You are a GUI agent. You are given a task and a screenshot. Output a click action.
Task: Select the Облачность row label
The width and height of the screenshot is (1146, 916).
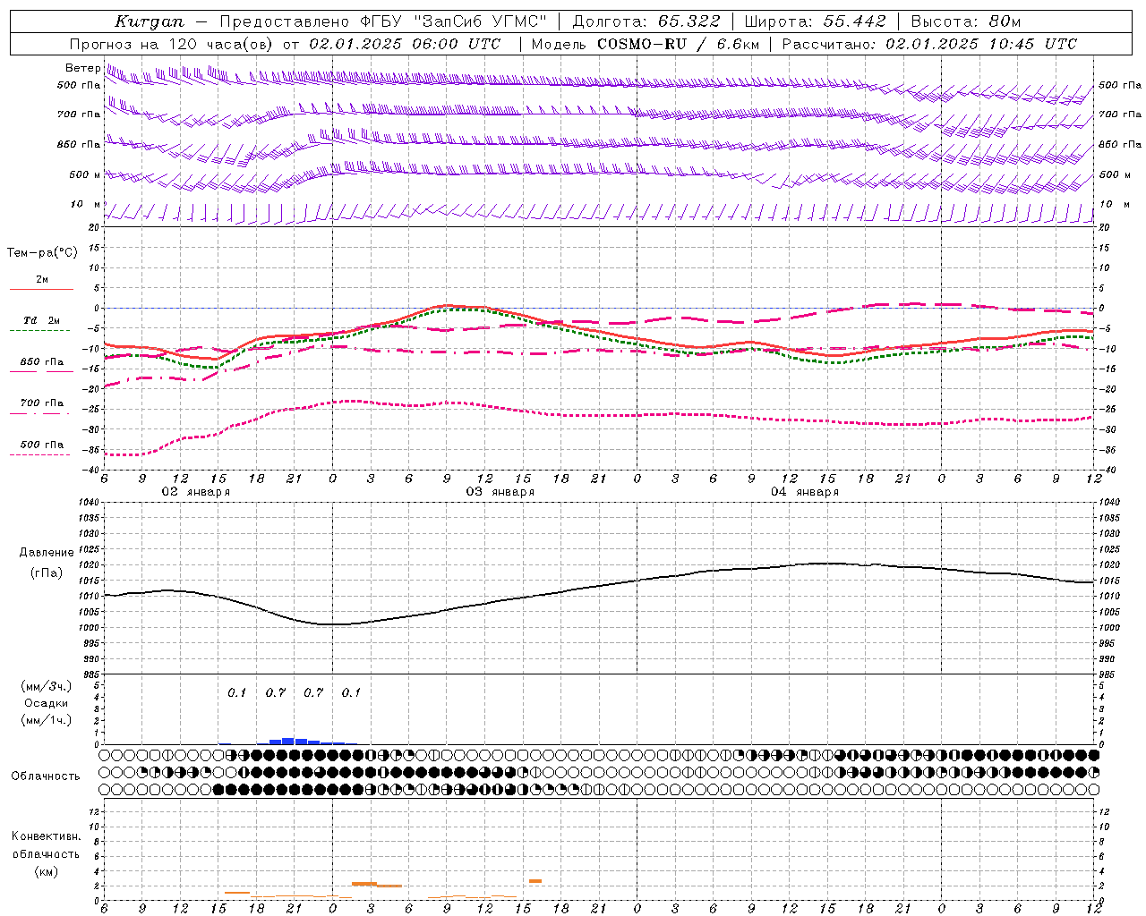coord(46,776)
